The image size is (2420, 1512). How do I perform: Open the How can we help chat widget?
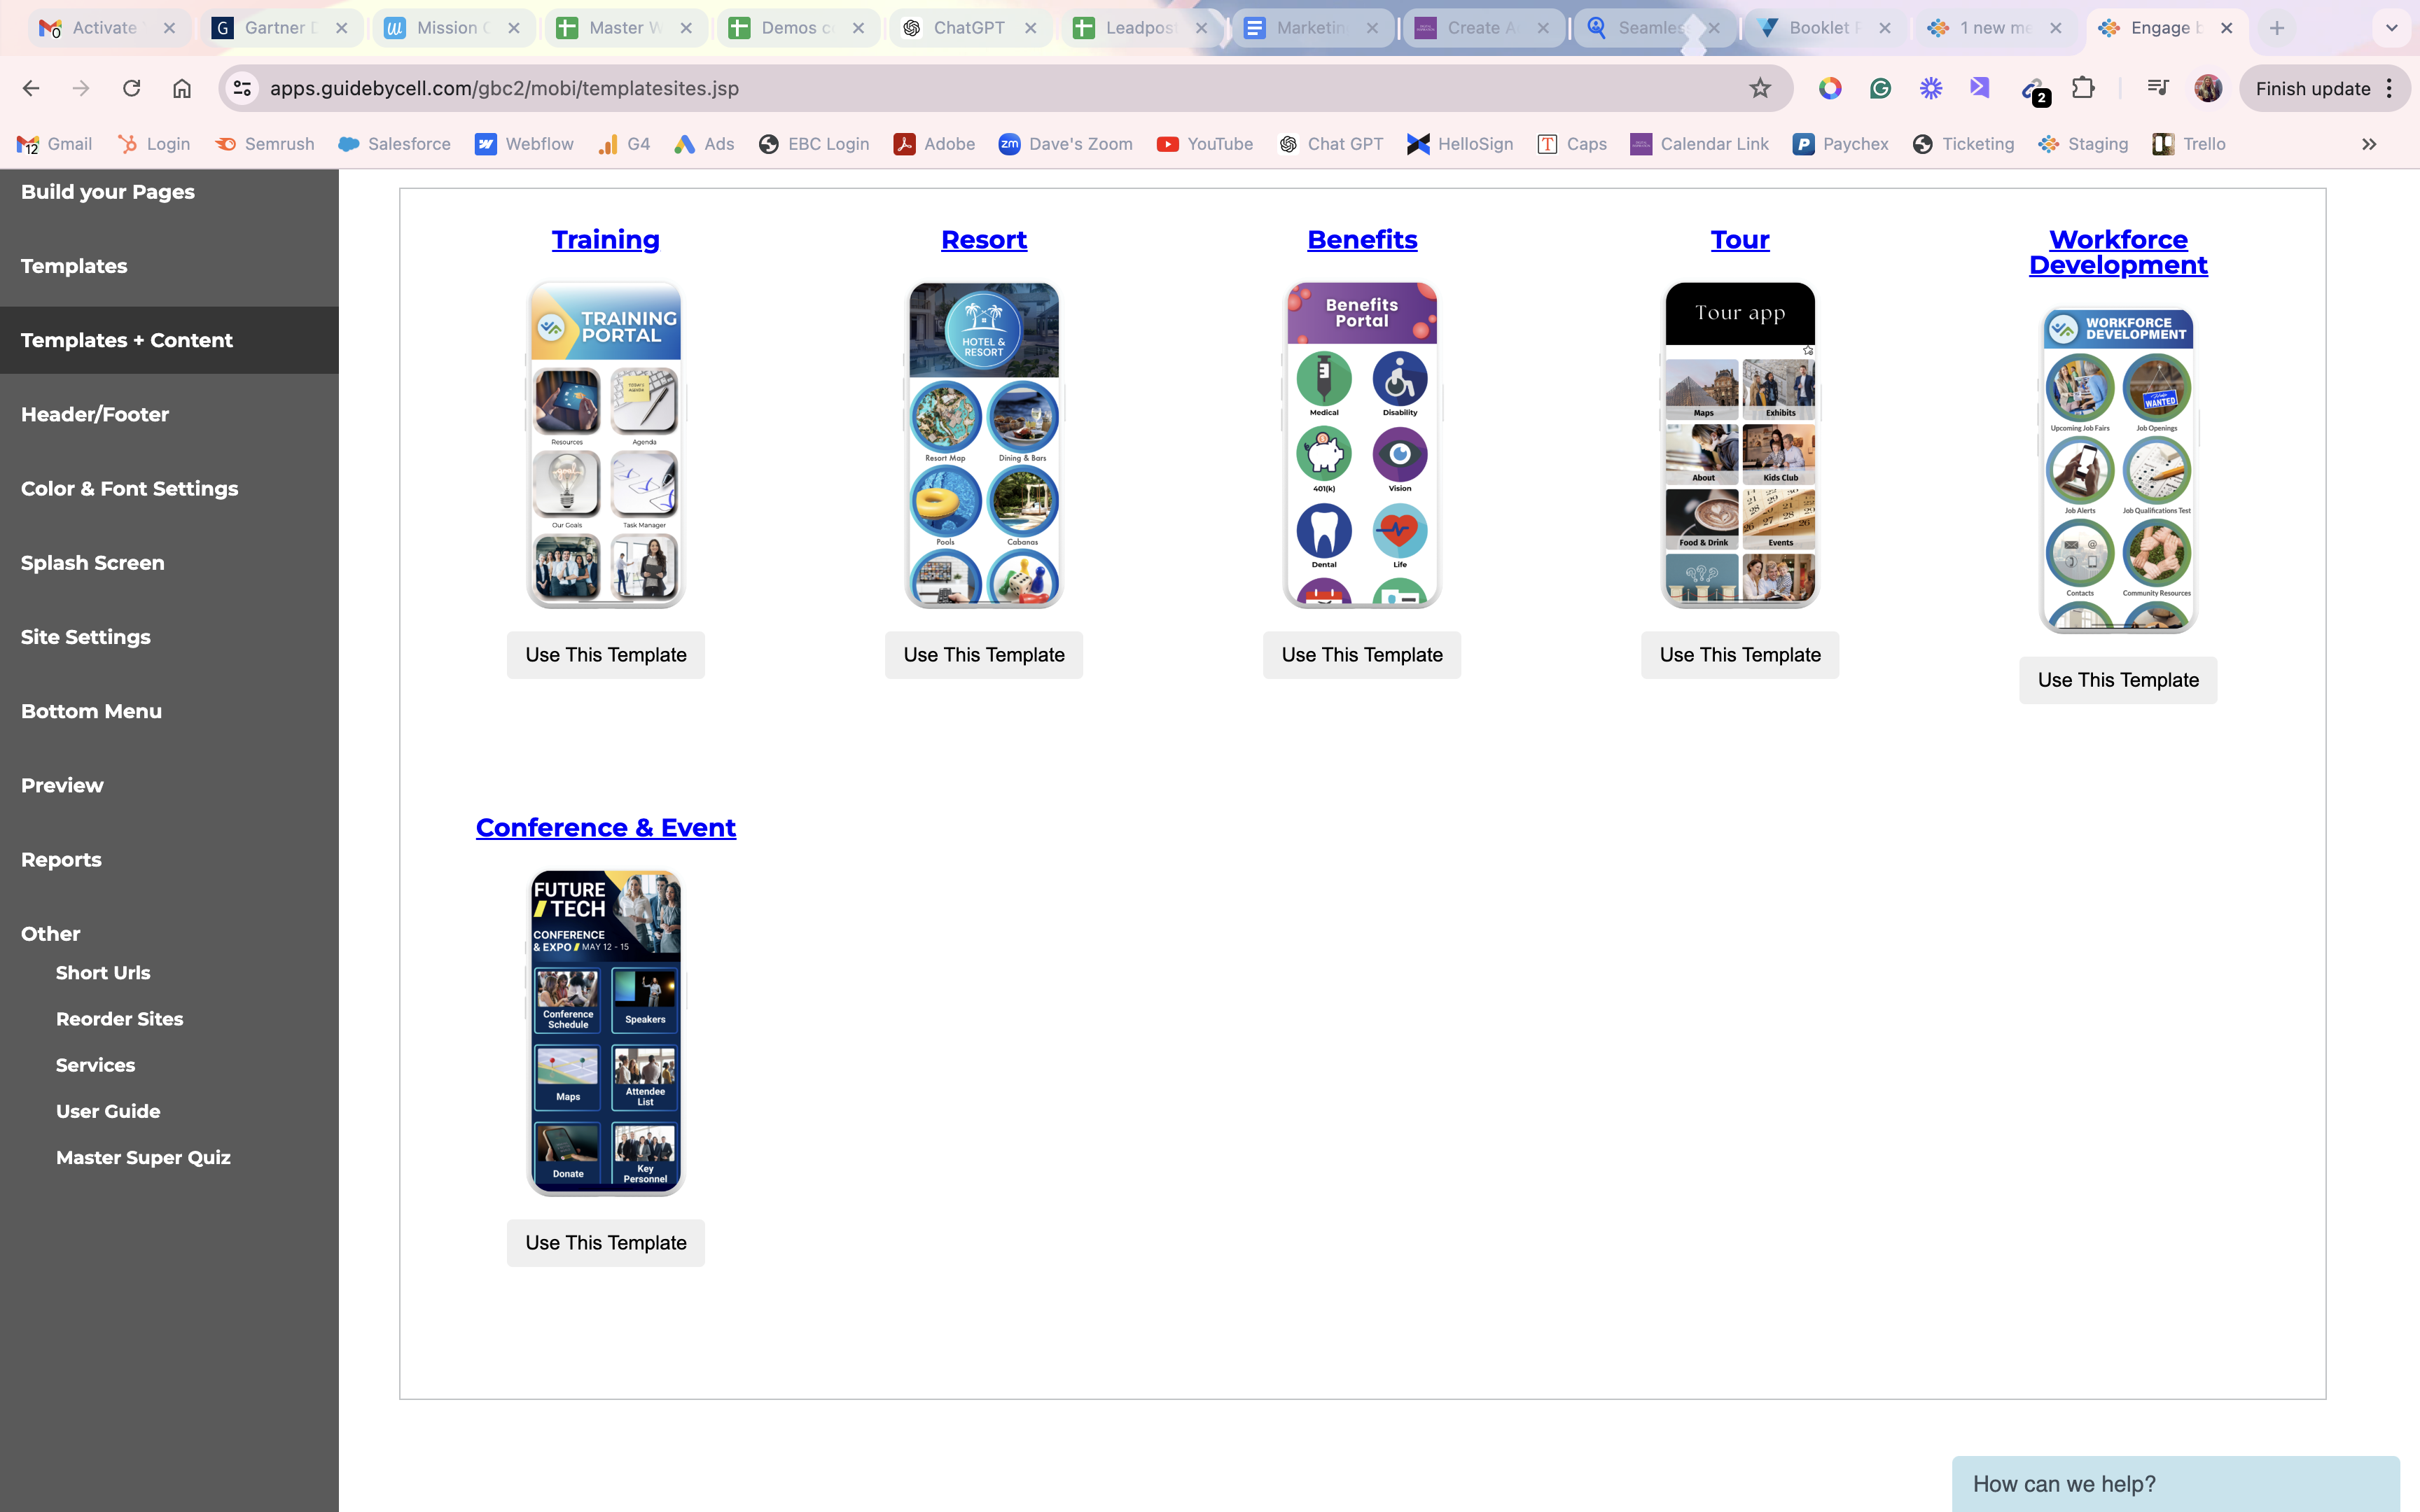pyautogui.click(x=2175, y=1484)
